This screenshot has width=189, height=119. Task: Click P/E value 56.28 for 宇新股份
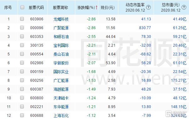click(146, 63)
